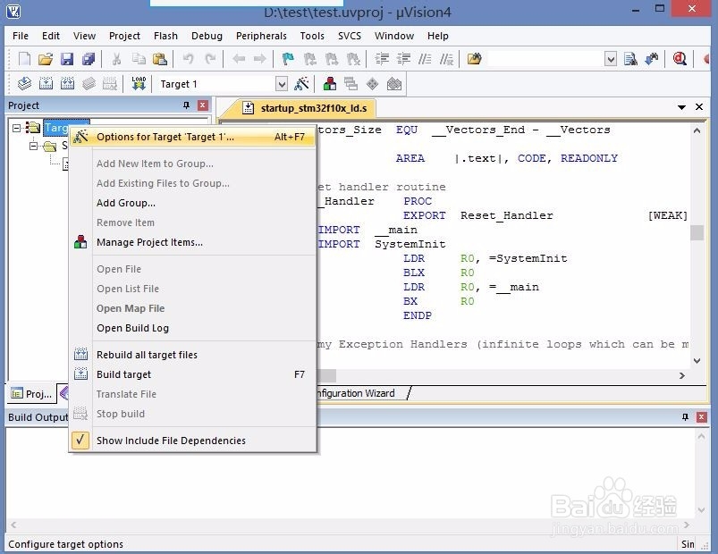This screenshot has height=554, width=718.
Task: Indent the selected lines icon
Action: (x=382, y=59)
